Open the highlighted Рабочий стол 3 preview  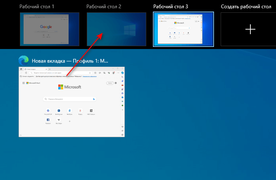click(x=183, y=29)
